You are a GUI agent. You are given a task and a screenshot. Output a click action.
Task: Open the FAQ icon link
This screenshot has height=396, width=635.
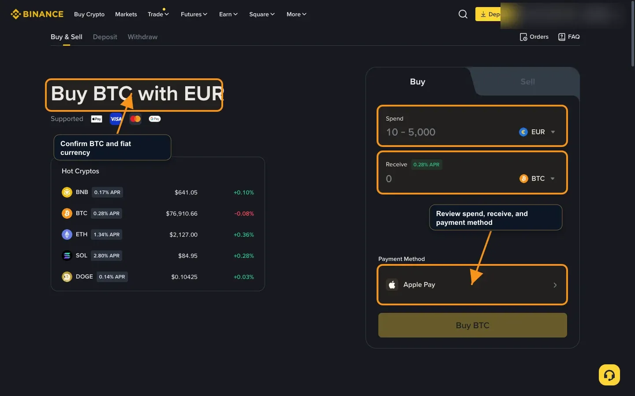pyautogui.click(x=569, y=37)
